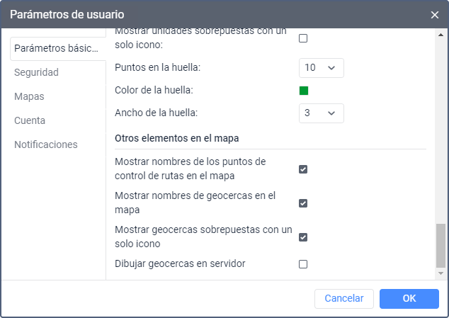This screenshot has width=449, height=318.
Task: Confirm settings with the OK button
Action: [409, 299]
